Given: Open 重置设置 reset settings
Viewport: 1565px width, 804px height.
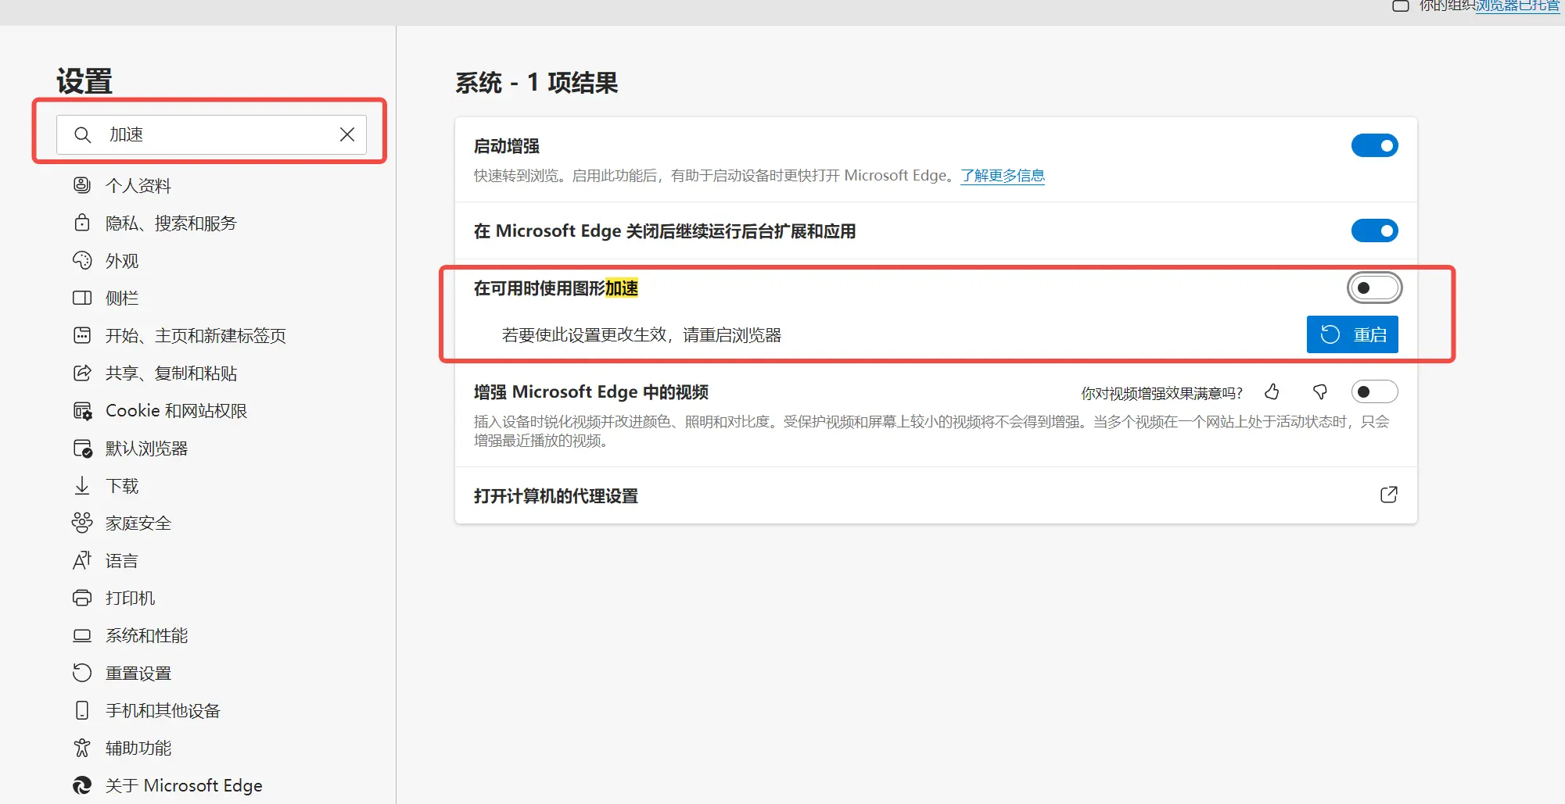Looking at the screenshot, I should [x=138, y=674].
